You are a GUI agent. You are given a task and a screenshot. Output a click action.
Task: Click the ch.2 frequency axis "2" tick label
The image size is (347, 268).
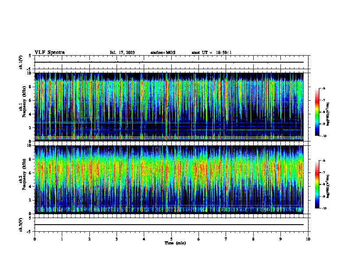(31, 200)
